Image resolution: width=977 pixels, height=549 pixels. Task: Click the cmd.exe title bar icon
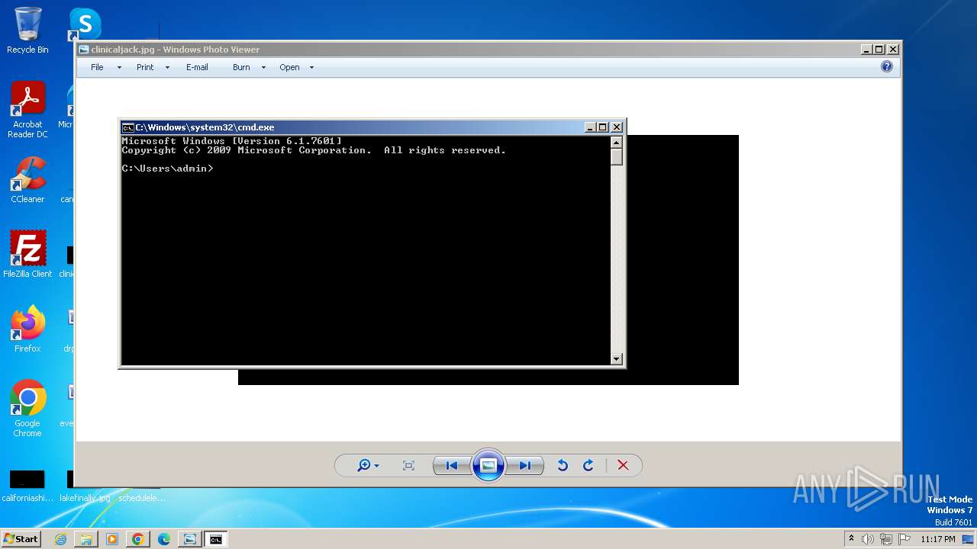[x=128, y=127]
